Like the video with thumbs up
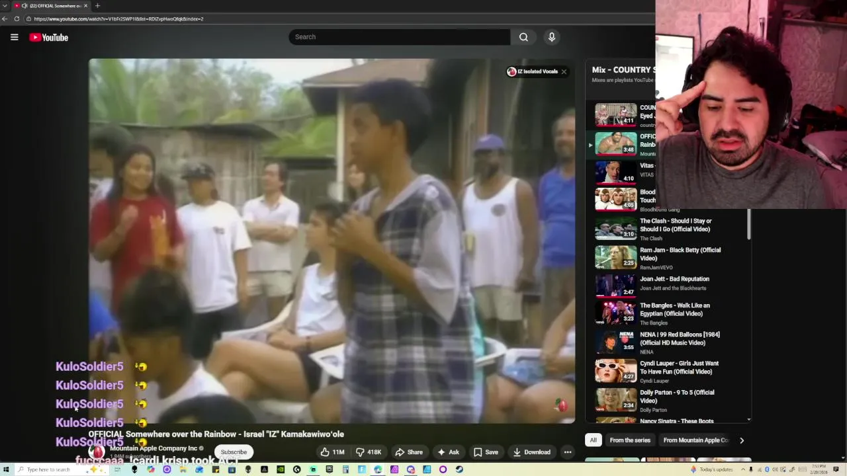The width and height of the screenshot is (847, 476). point(332,452)
